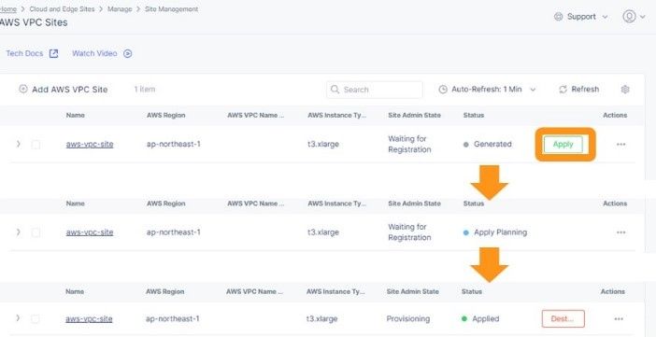
Task: Open three-dot actions for Apply Planning row
Action: pyautogui.click(x=620, y=232)
